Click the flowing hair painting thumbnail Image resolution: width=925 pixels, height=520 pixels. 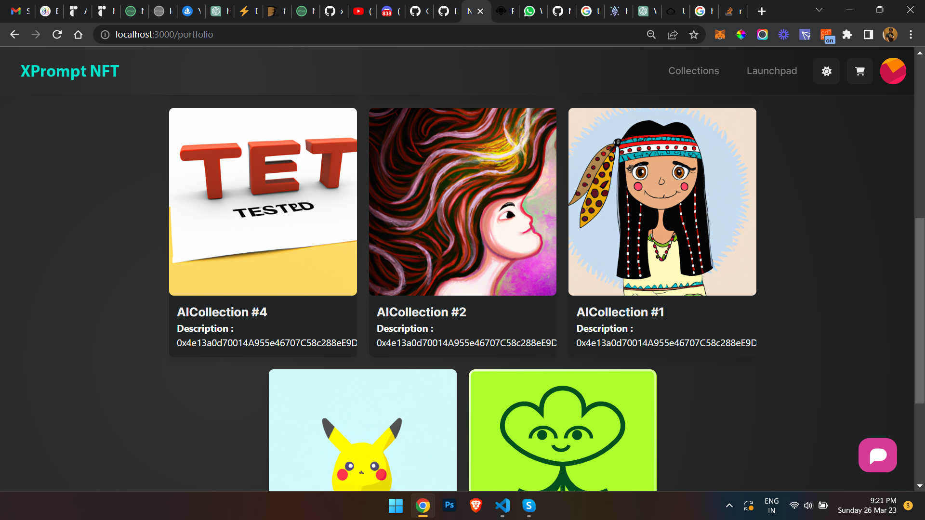(x=462, y=202)
